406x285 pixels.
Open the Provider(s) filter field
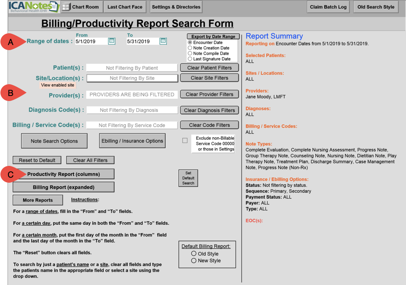[x=132, y=95]
